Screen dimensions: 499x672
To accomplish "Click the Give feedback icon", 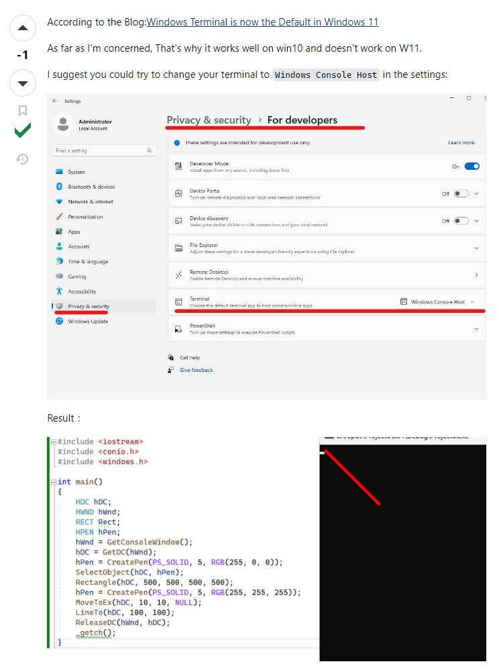I will click(x=171, y=370).
